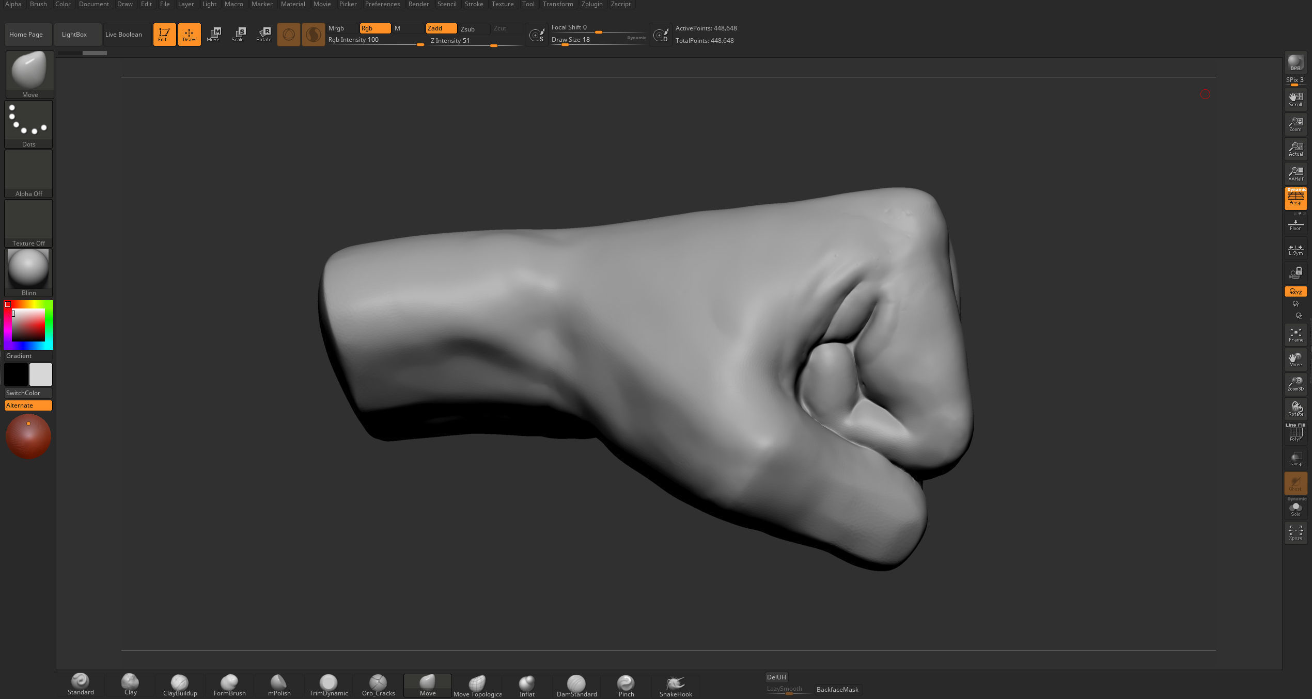Click the SwitchColor button
The height and width of the screenshot is (699, 1312).
pos(28,393)
